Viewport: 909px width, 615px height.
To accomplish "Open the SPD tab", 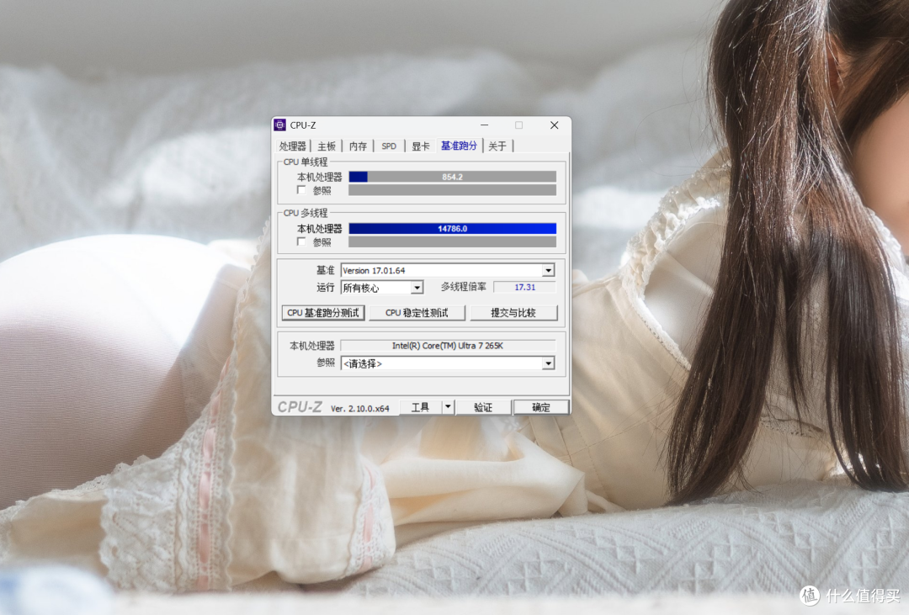I will [389, 146].
